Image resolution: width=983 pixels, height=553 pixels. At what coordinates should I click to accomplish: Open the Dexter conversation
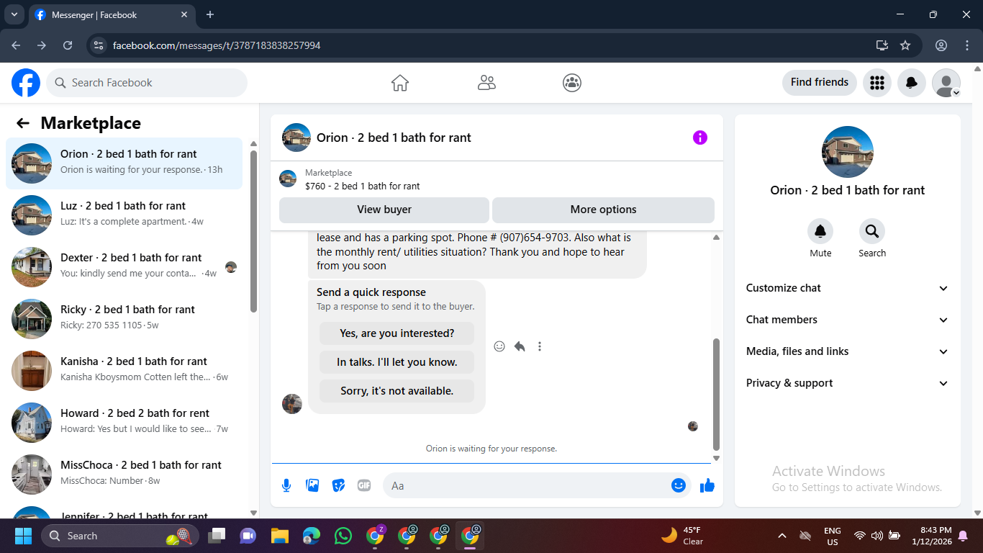pos(124,267)
